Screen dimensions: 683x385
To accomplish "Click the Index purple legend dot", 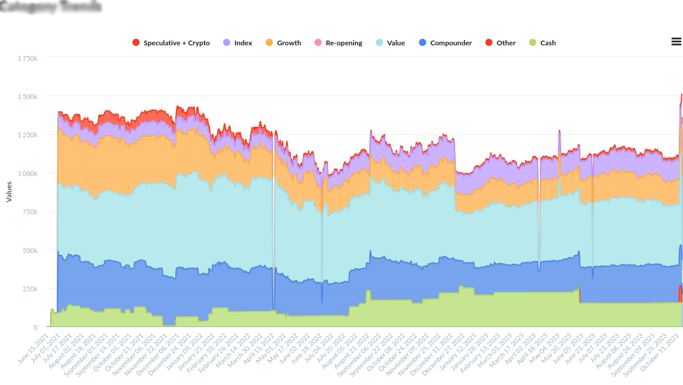I will coord(227,43).
